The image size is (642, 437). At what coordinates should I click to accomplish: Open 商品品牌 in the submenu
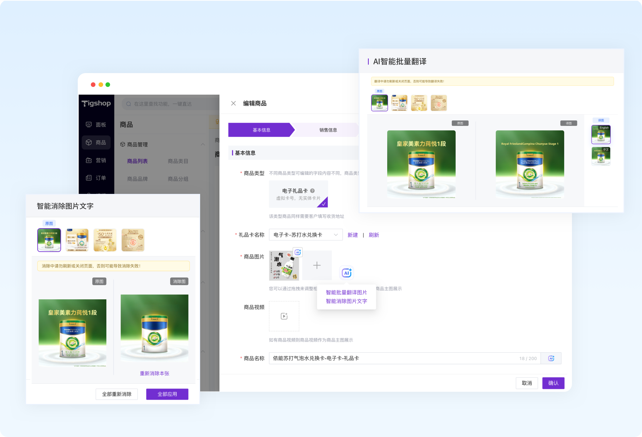click(x=137, y=179)
